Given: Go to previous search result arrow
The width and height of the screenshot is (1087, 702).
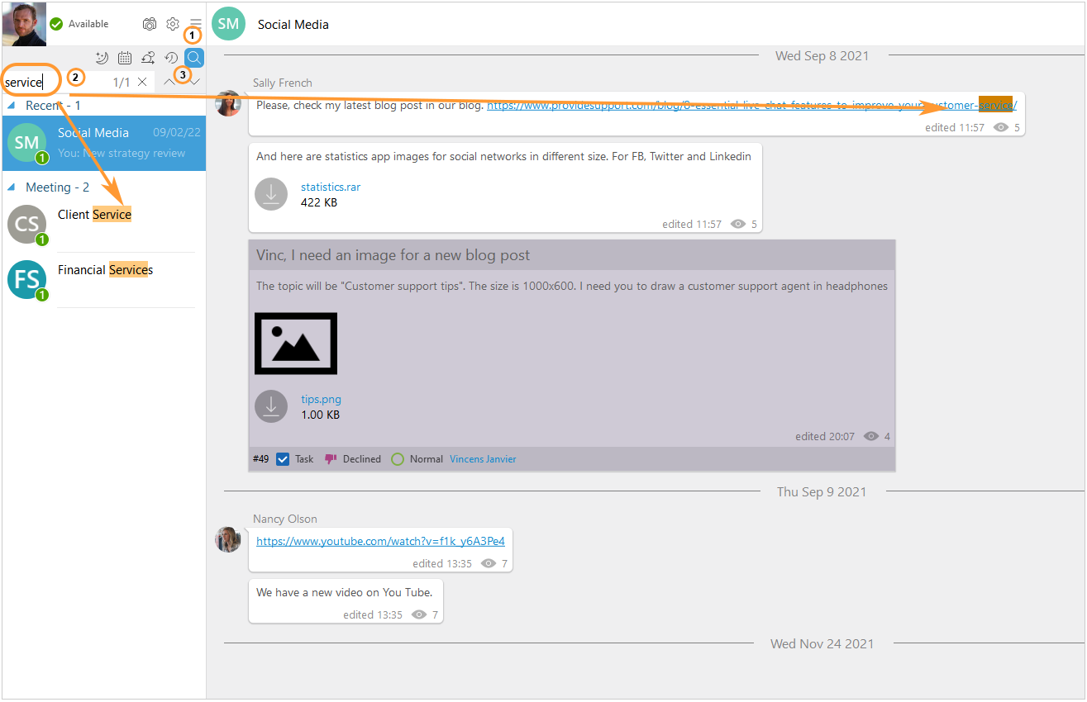Looking at the screenshot, I should [x=169, y=81].
